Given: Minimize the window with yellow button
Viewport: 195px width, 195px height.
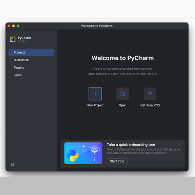Looking at the screenshot, I should (x=14, y=26).
